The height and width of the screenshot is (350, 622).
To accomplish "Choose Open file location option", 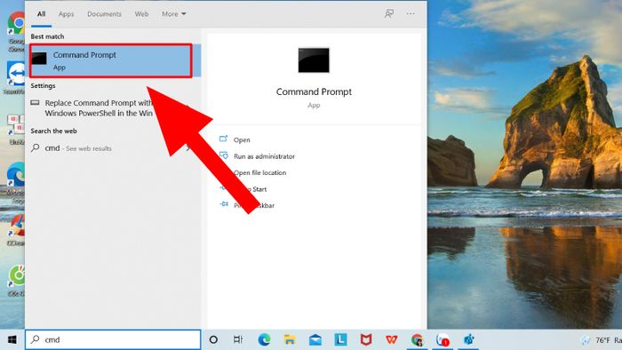I will click(x=259, y=173).
